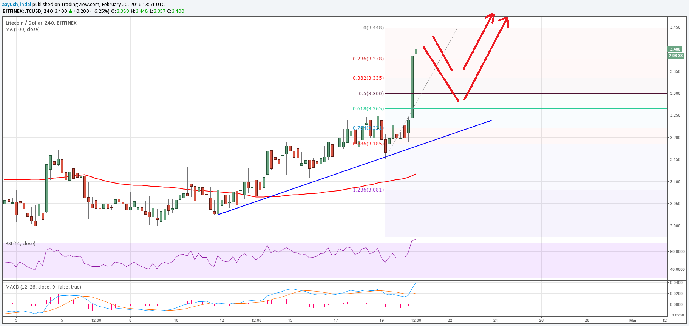Click the 3.000 price axis label
The height and width of the screenshot is (326, 689).
[675, 226]
